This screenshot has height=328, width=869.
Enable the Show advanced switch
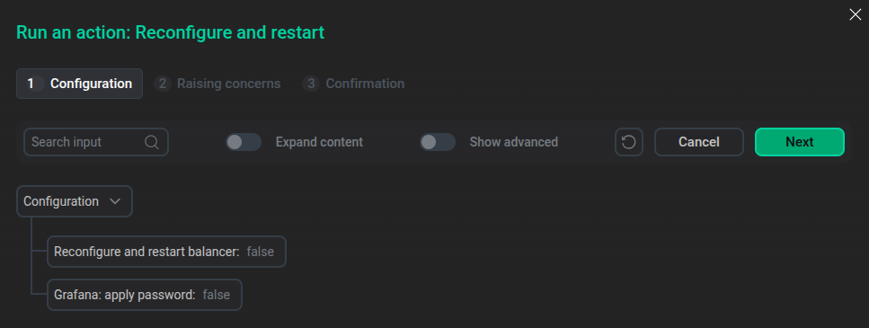coord(438,142)
